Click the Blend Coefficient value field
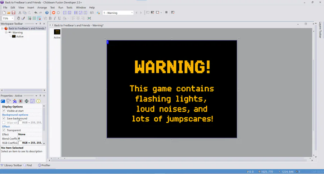This screenshot has height=174, width=324. coord(30,139)
